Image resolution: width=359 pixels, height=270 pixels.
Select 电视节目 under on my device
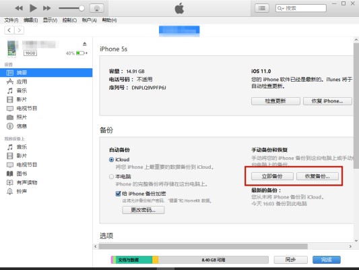(x=46, y=165)
